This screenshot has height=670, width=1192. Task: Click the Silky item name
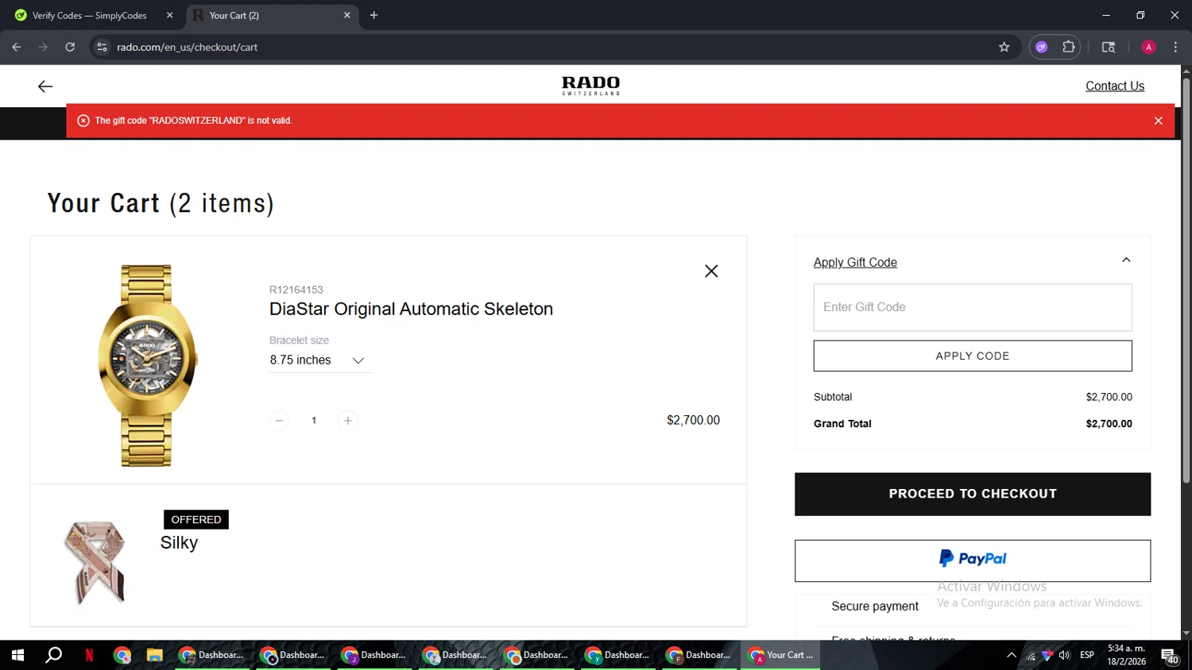179,543
